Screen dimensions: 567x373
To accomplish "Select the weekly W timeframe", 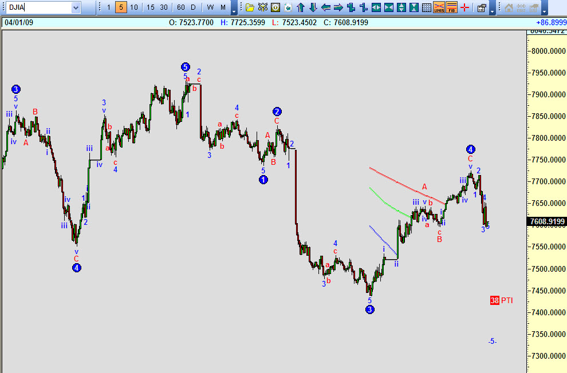I will point(210,7).
